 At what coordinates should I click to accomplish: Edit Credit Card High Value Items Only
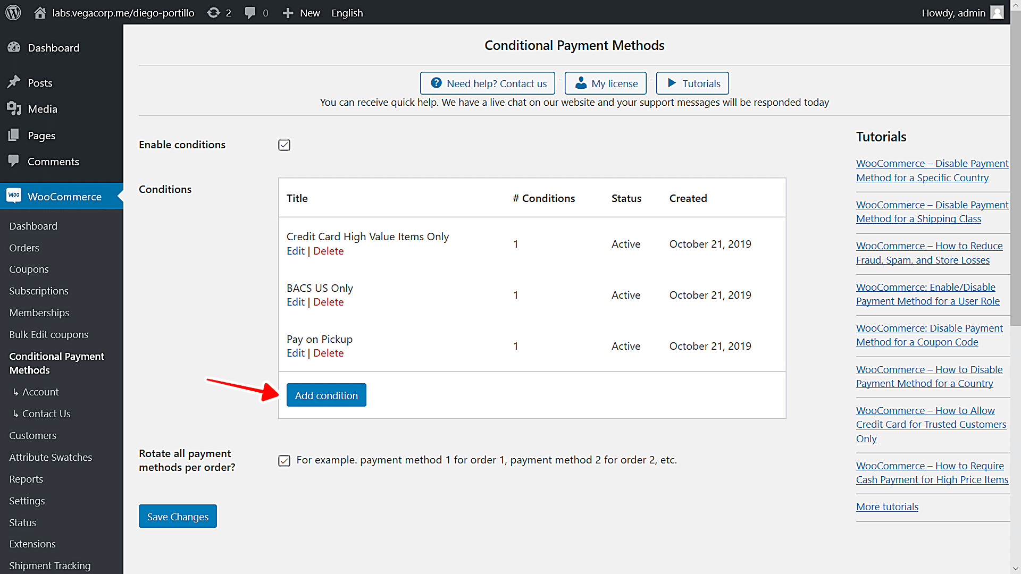(295, 251)
